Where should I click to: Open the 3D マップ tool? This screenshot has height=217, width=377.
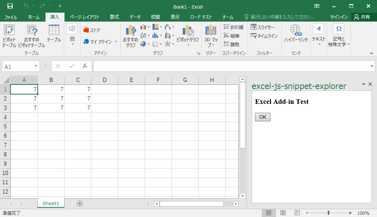click(211, 36)
